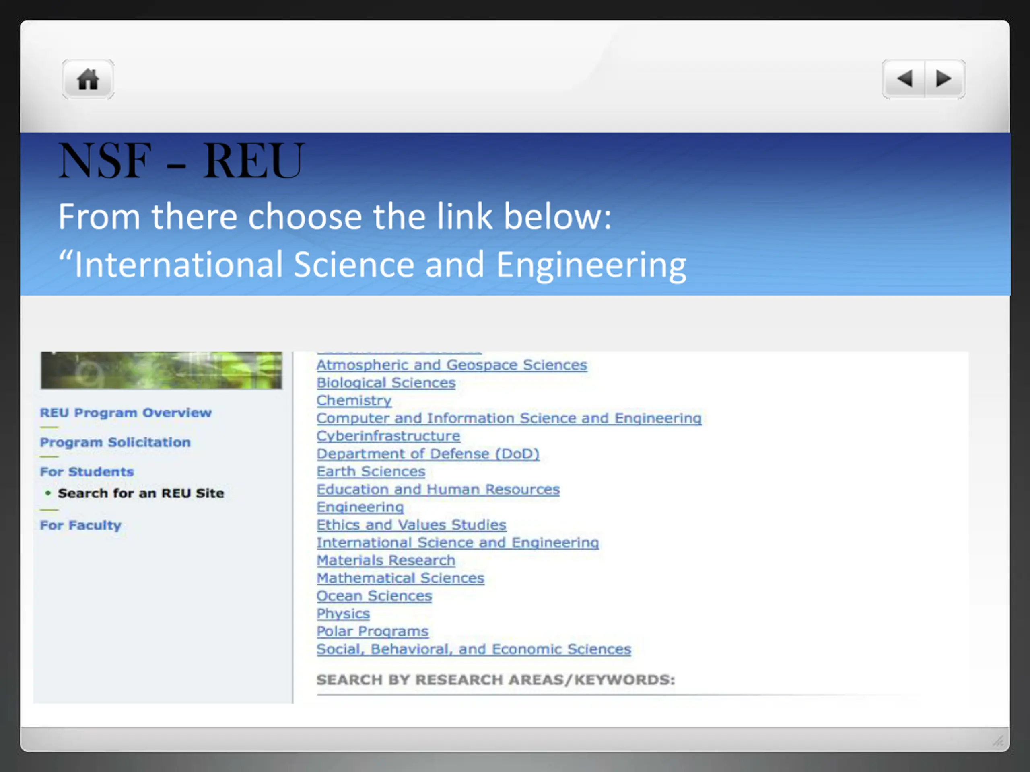Open Ethics and Values Studies link

click(412, 525)
